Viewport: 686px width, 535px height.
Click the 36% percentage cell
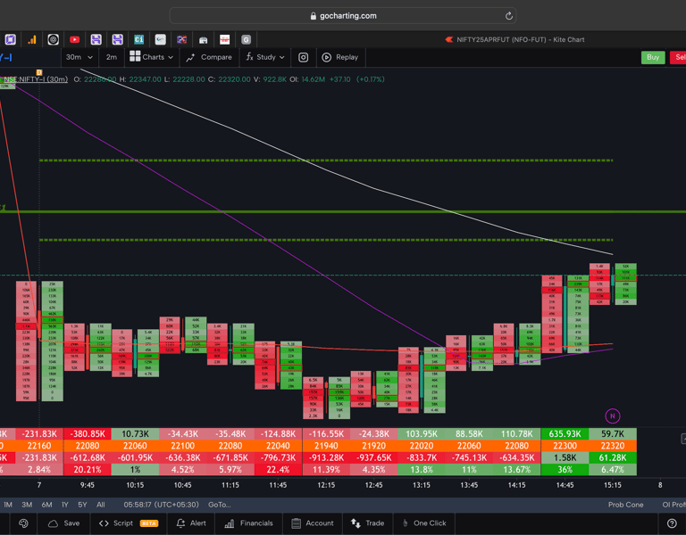(x=565, y=470)
